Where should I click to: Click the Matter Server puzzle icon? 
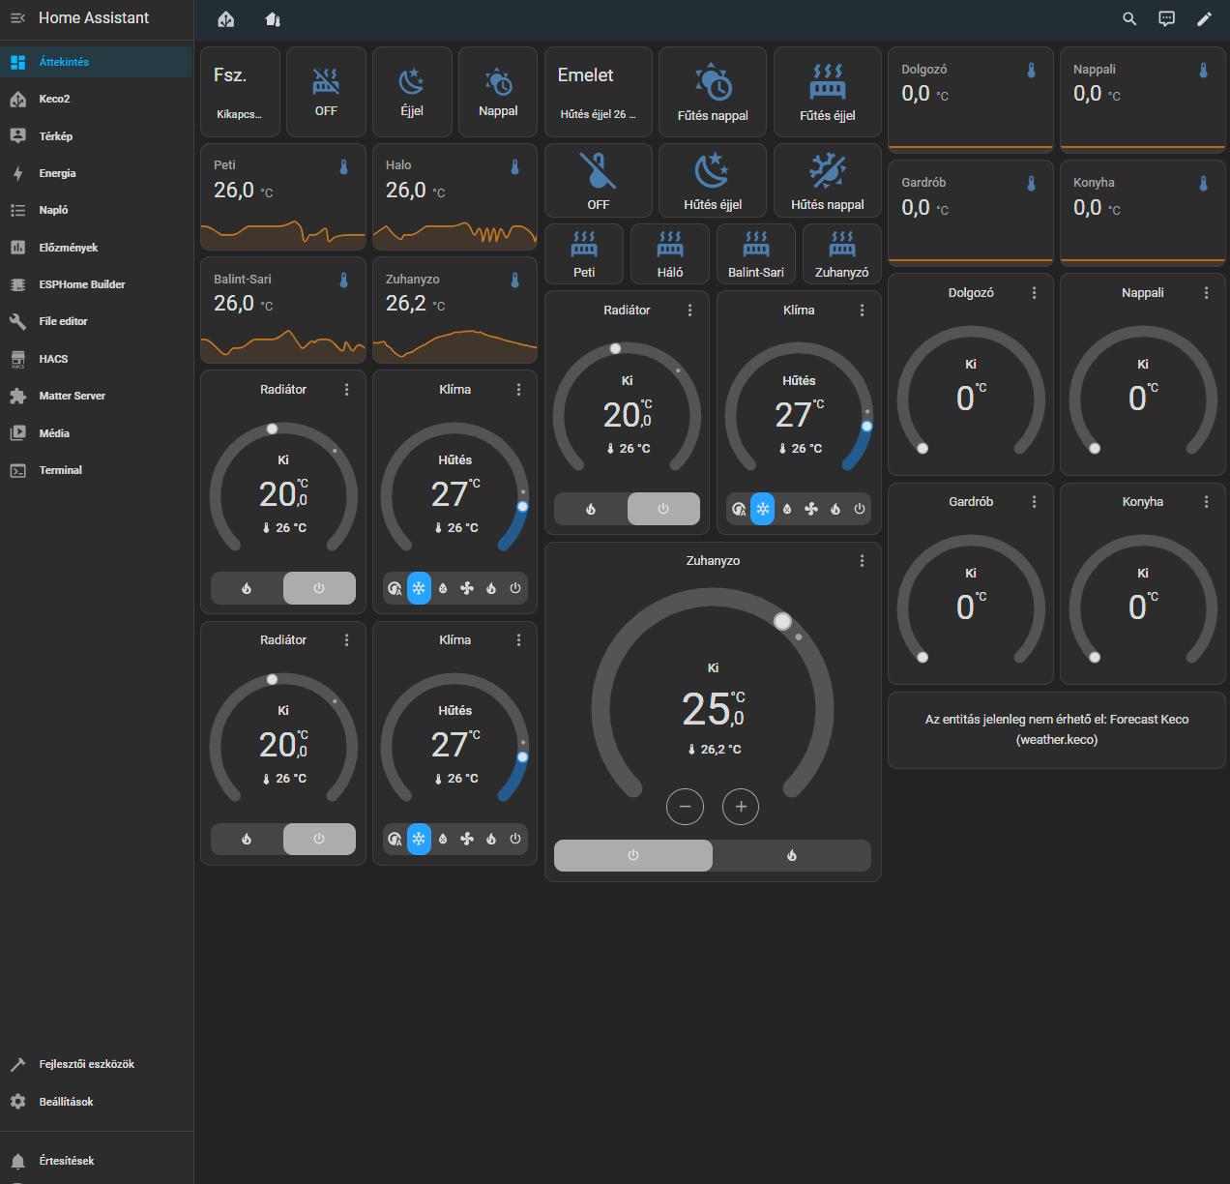17,396
